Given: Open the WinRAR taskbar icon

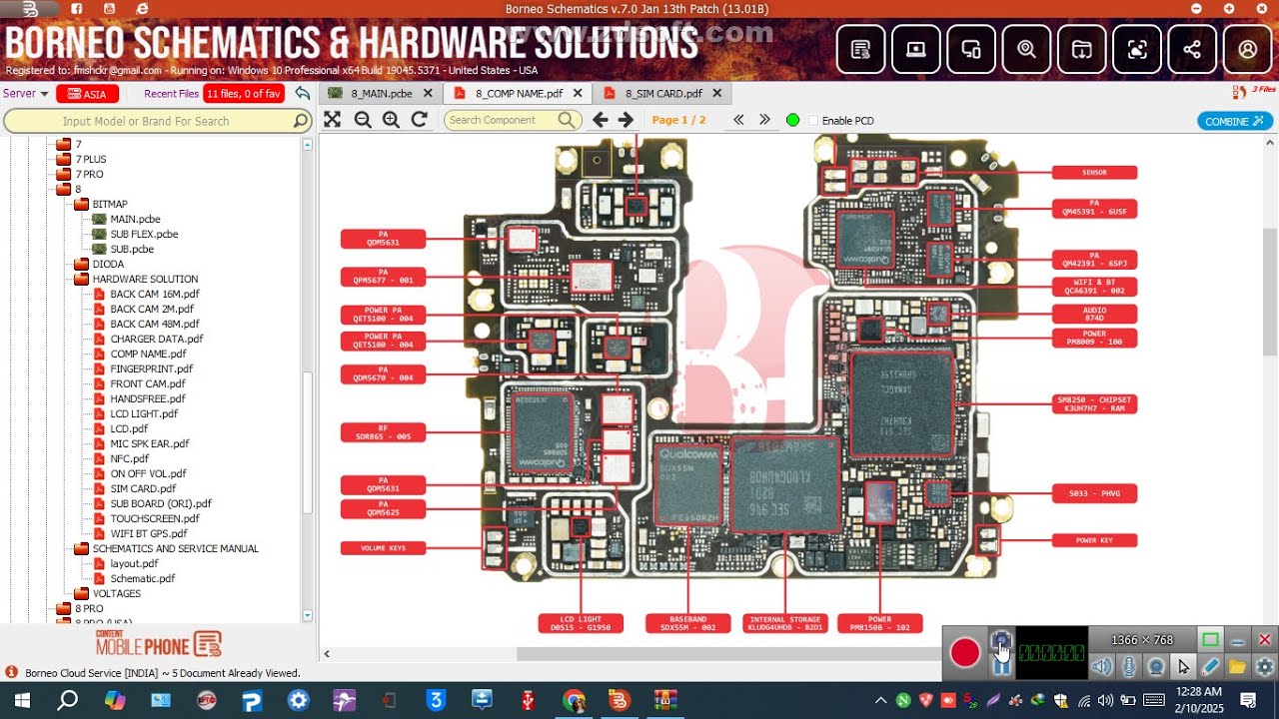Looking at the screenshot, I should click(665, 700).
